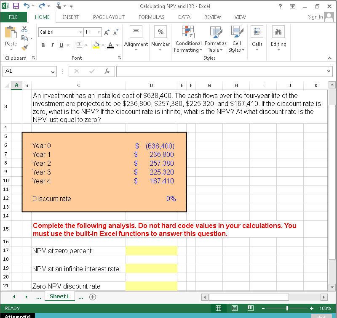Cut selection with the scissors icon
Image resolution: width=337 pixels, height=318 pixels.
tap(24, 29)
